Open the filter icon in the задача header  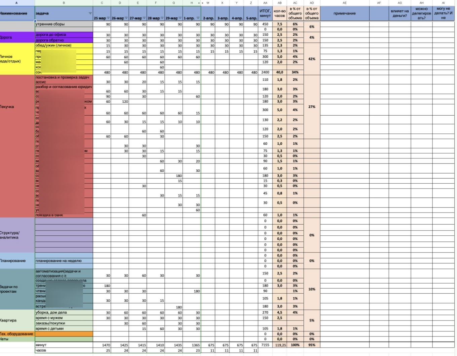[90, 13]
